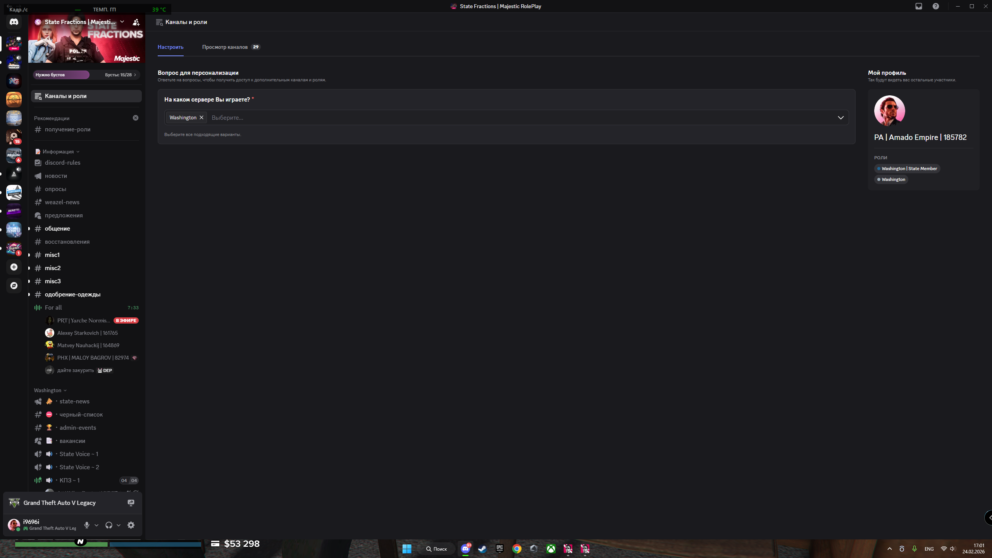Dismiss the Рекомендации section
The width and height of the screenshot is (992, 558).
point(136,118)
